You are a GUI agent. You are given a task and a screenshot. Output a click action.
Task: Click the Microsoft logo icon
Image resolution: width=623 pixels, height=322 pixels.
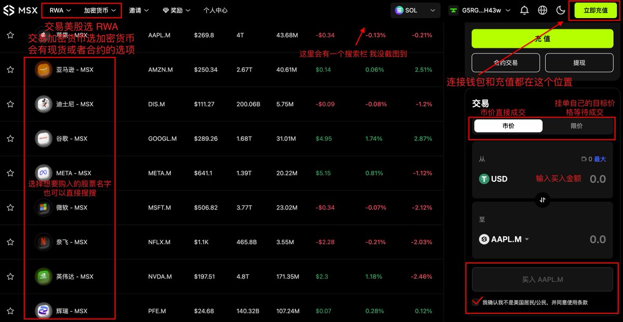click(44, 208)
